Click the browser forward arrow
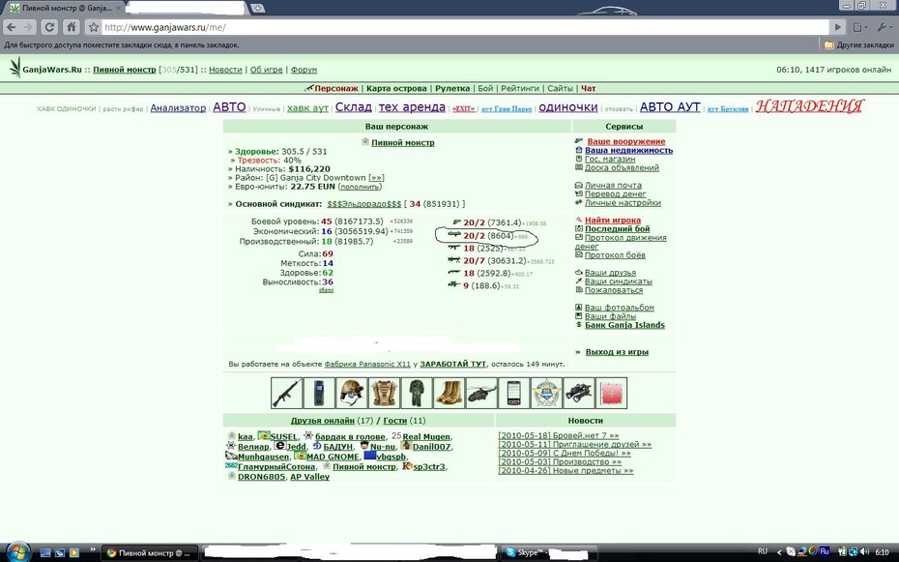 click(28, 27)
